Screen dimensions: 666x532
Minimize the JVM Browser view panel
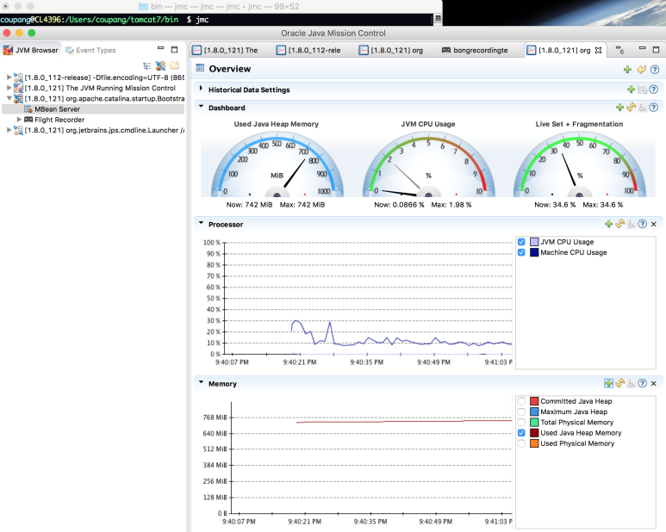point(160,49)
